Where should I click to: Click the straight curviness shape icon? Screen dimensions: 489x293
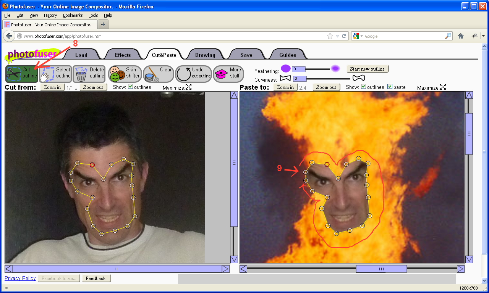click(x=285, y=78)
